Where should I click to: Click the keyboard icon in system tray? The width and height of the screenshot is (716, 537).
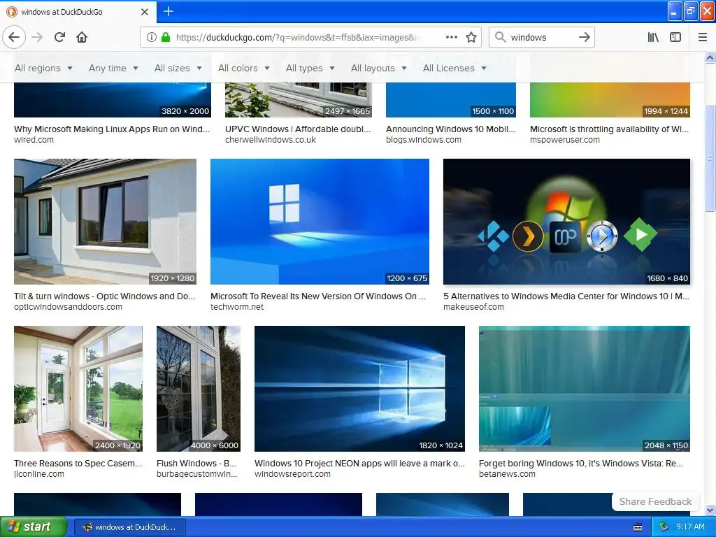638,527
